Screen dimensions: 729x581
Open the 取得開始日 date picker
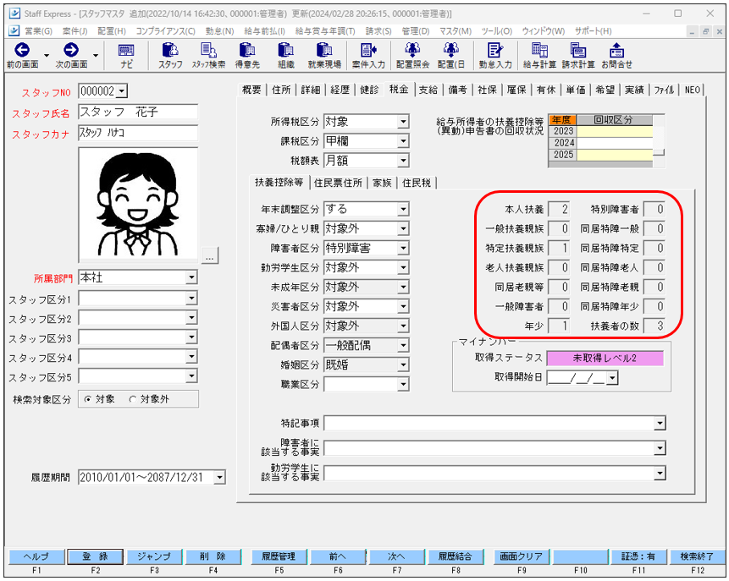(x=613, y=379)
